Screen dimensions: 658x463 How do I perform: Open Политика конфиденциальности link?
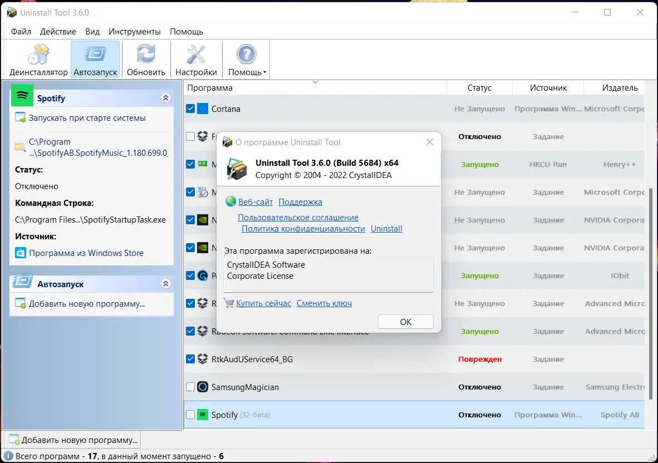click(x=303, y=229)
